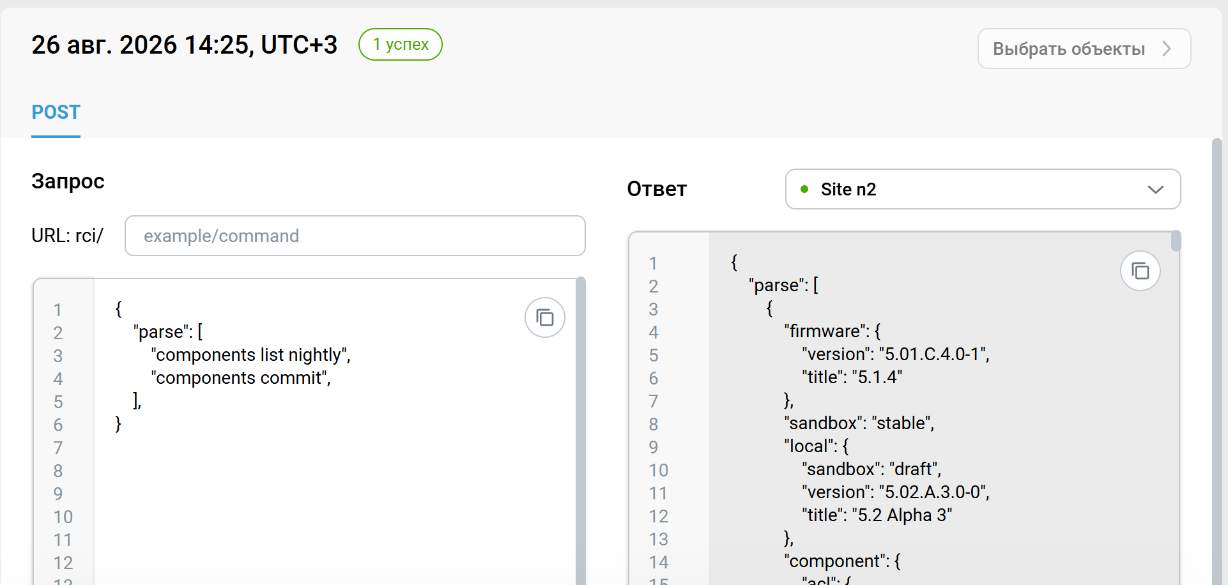1228x585 pixels.
Task: Click line number 10 in response gutter
Action: click(x=659, y=470)
